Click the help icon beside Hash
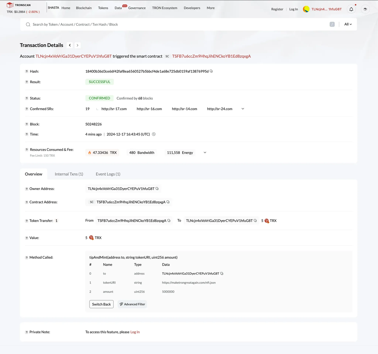The width and height of the screenshot is (378, 354). (27, 71)
